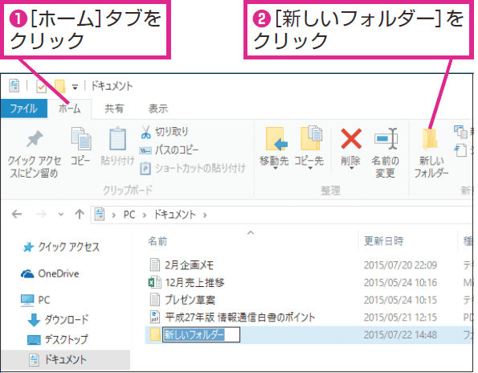The width and height of the screenshot is (478, 373).
Task: Click the Paste (貼り付け) clipboard icon
Action: click(117, 138)
